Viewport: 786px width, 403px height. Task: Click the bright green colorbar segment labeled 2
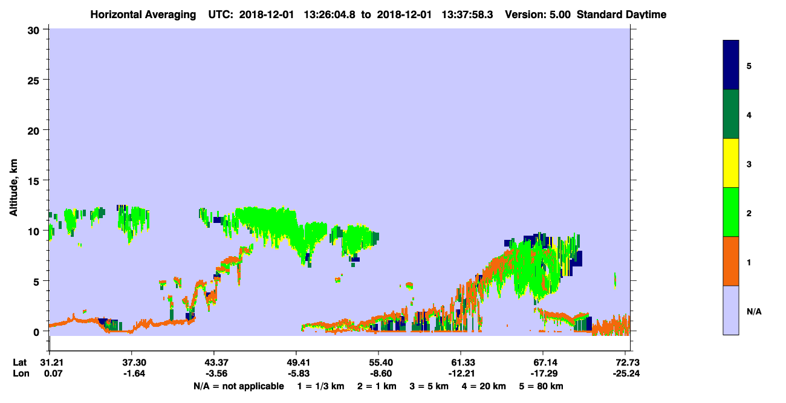731,212
